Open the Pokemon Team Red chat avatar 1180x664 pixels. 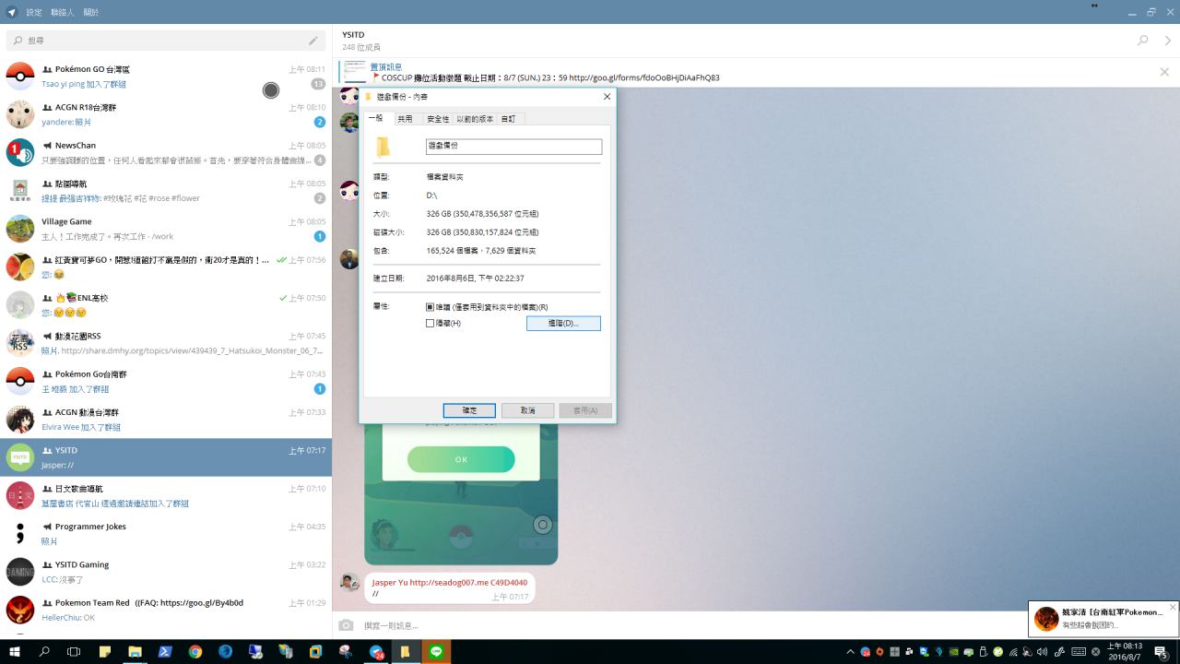point(20,610)
